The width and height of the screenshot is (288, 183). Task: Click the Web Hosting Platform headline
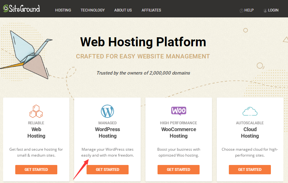pos(143,42)
